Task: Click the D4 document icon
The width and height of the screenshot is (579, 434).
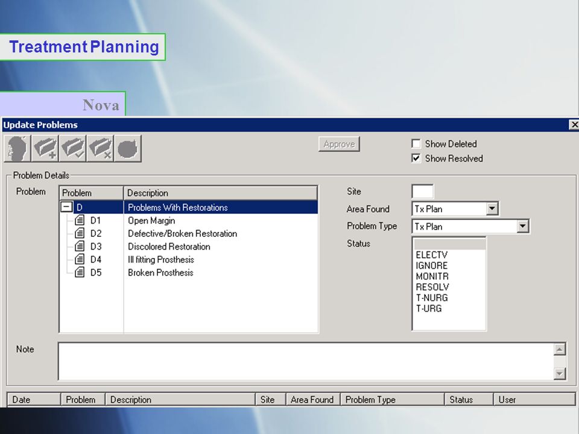Action: [x=80, y=259]
